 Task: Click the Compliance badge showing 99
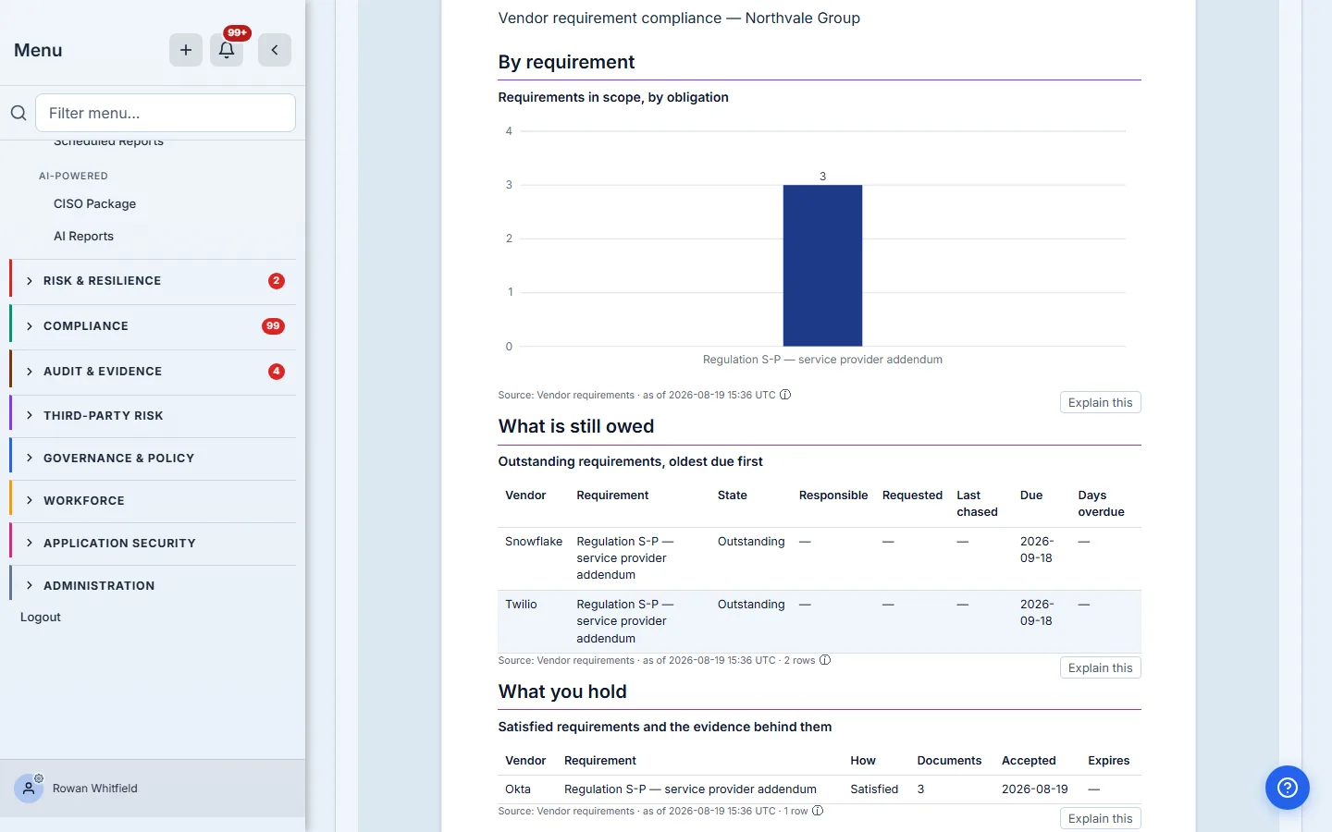[273, 326]
